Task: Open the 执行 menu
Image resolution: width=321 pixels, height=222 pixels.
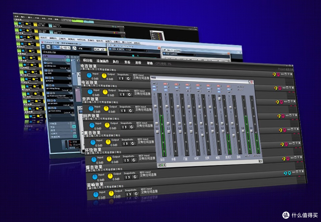Action: (x=116, y=62)
